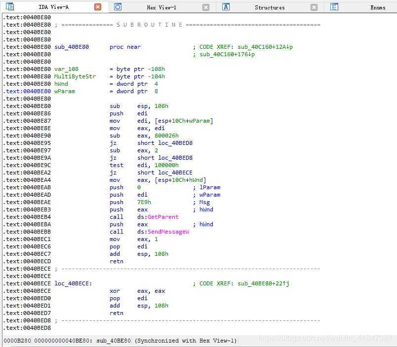Image resolution: width=397 pixels, height=347 pixels.
Task: Switch to the Enums tab
Action: click(x=378, y=7)
